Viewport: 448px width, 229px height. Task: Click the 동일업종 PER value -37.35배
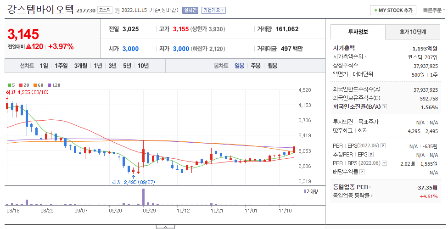click(426, 188)
